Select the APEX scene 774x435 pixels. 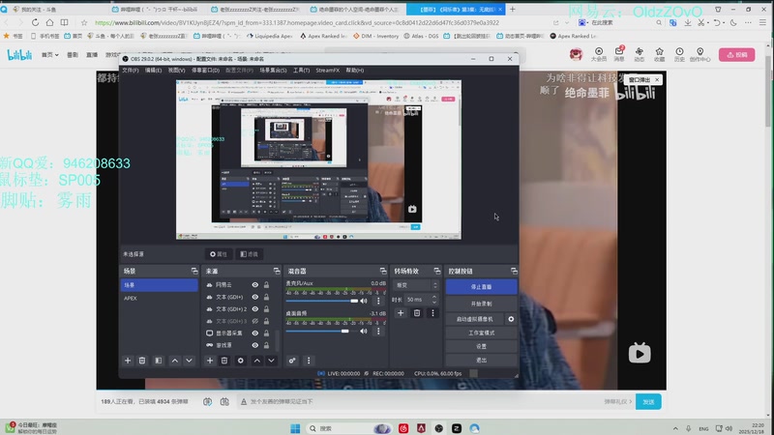pos(159,298)
